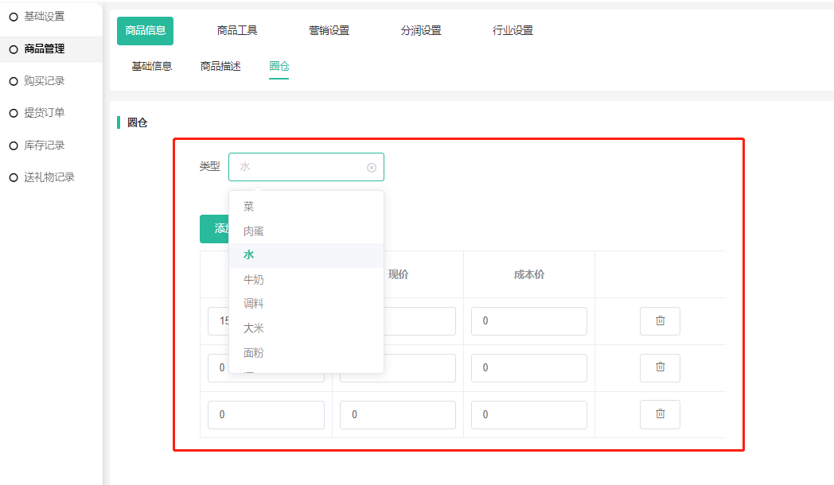Viewport: 834px width, 485px height.
Task: Pick the 牛奶 option
Action: pyautogui.click(x=253, y=280)
